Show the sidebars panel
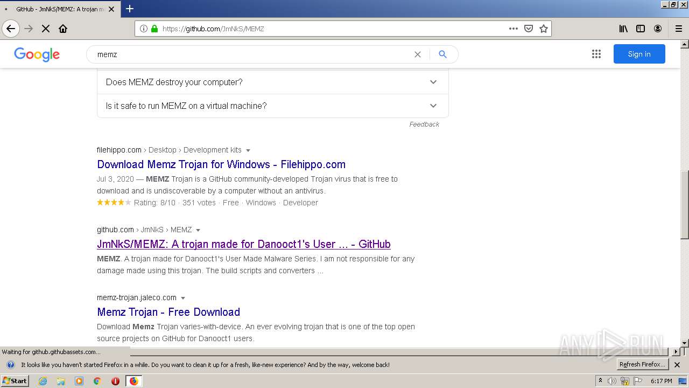Viewport: 689px width, 388px height. click(641, 29)
